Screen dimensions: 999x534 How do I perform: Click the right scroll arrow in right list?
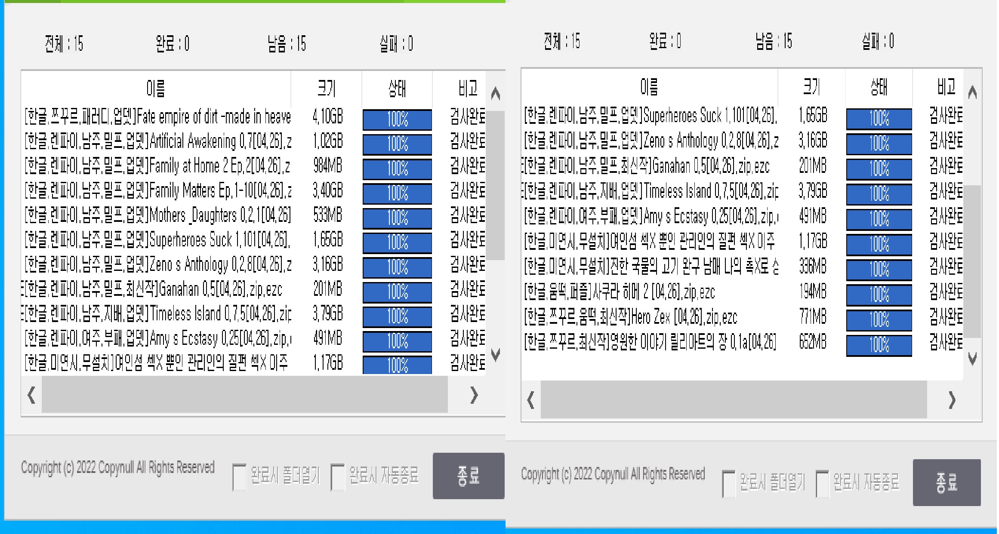[x=952, y=400]
